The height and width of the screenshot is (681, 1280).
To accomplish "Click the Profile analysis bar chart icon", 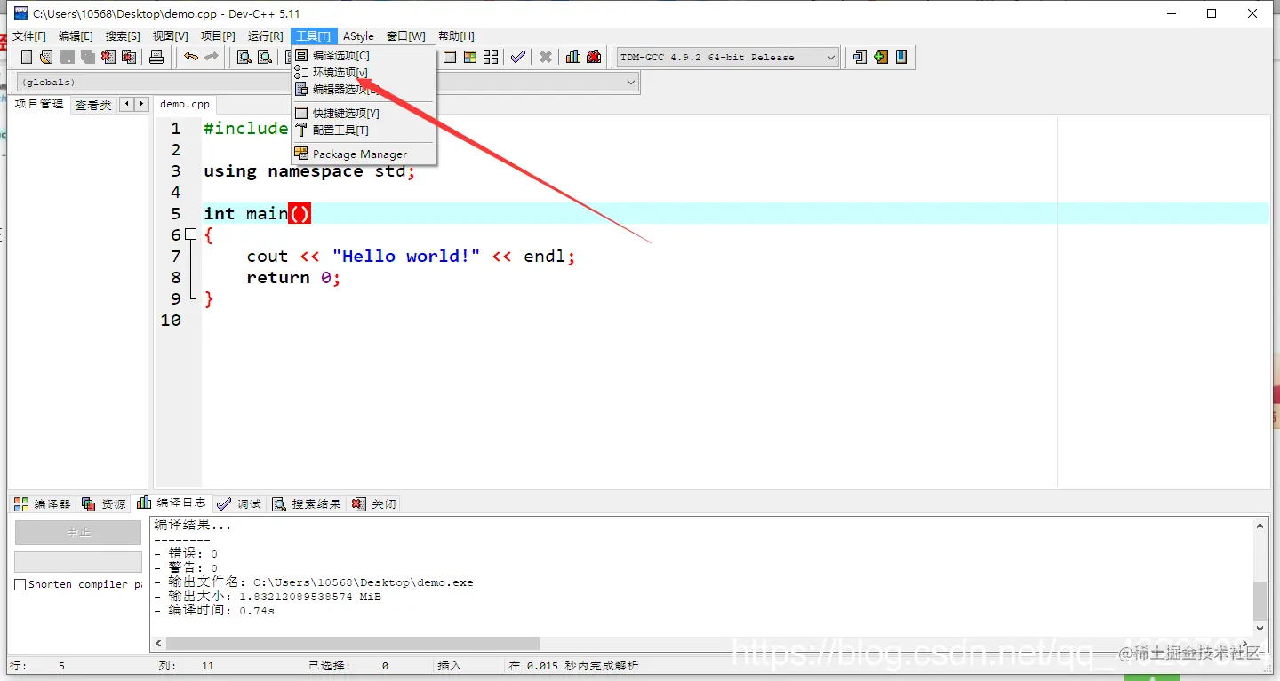I will point(573,57).
